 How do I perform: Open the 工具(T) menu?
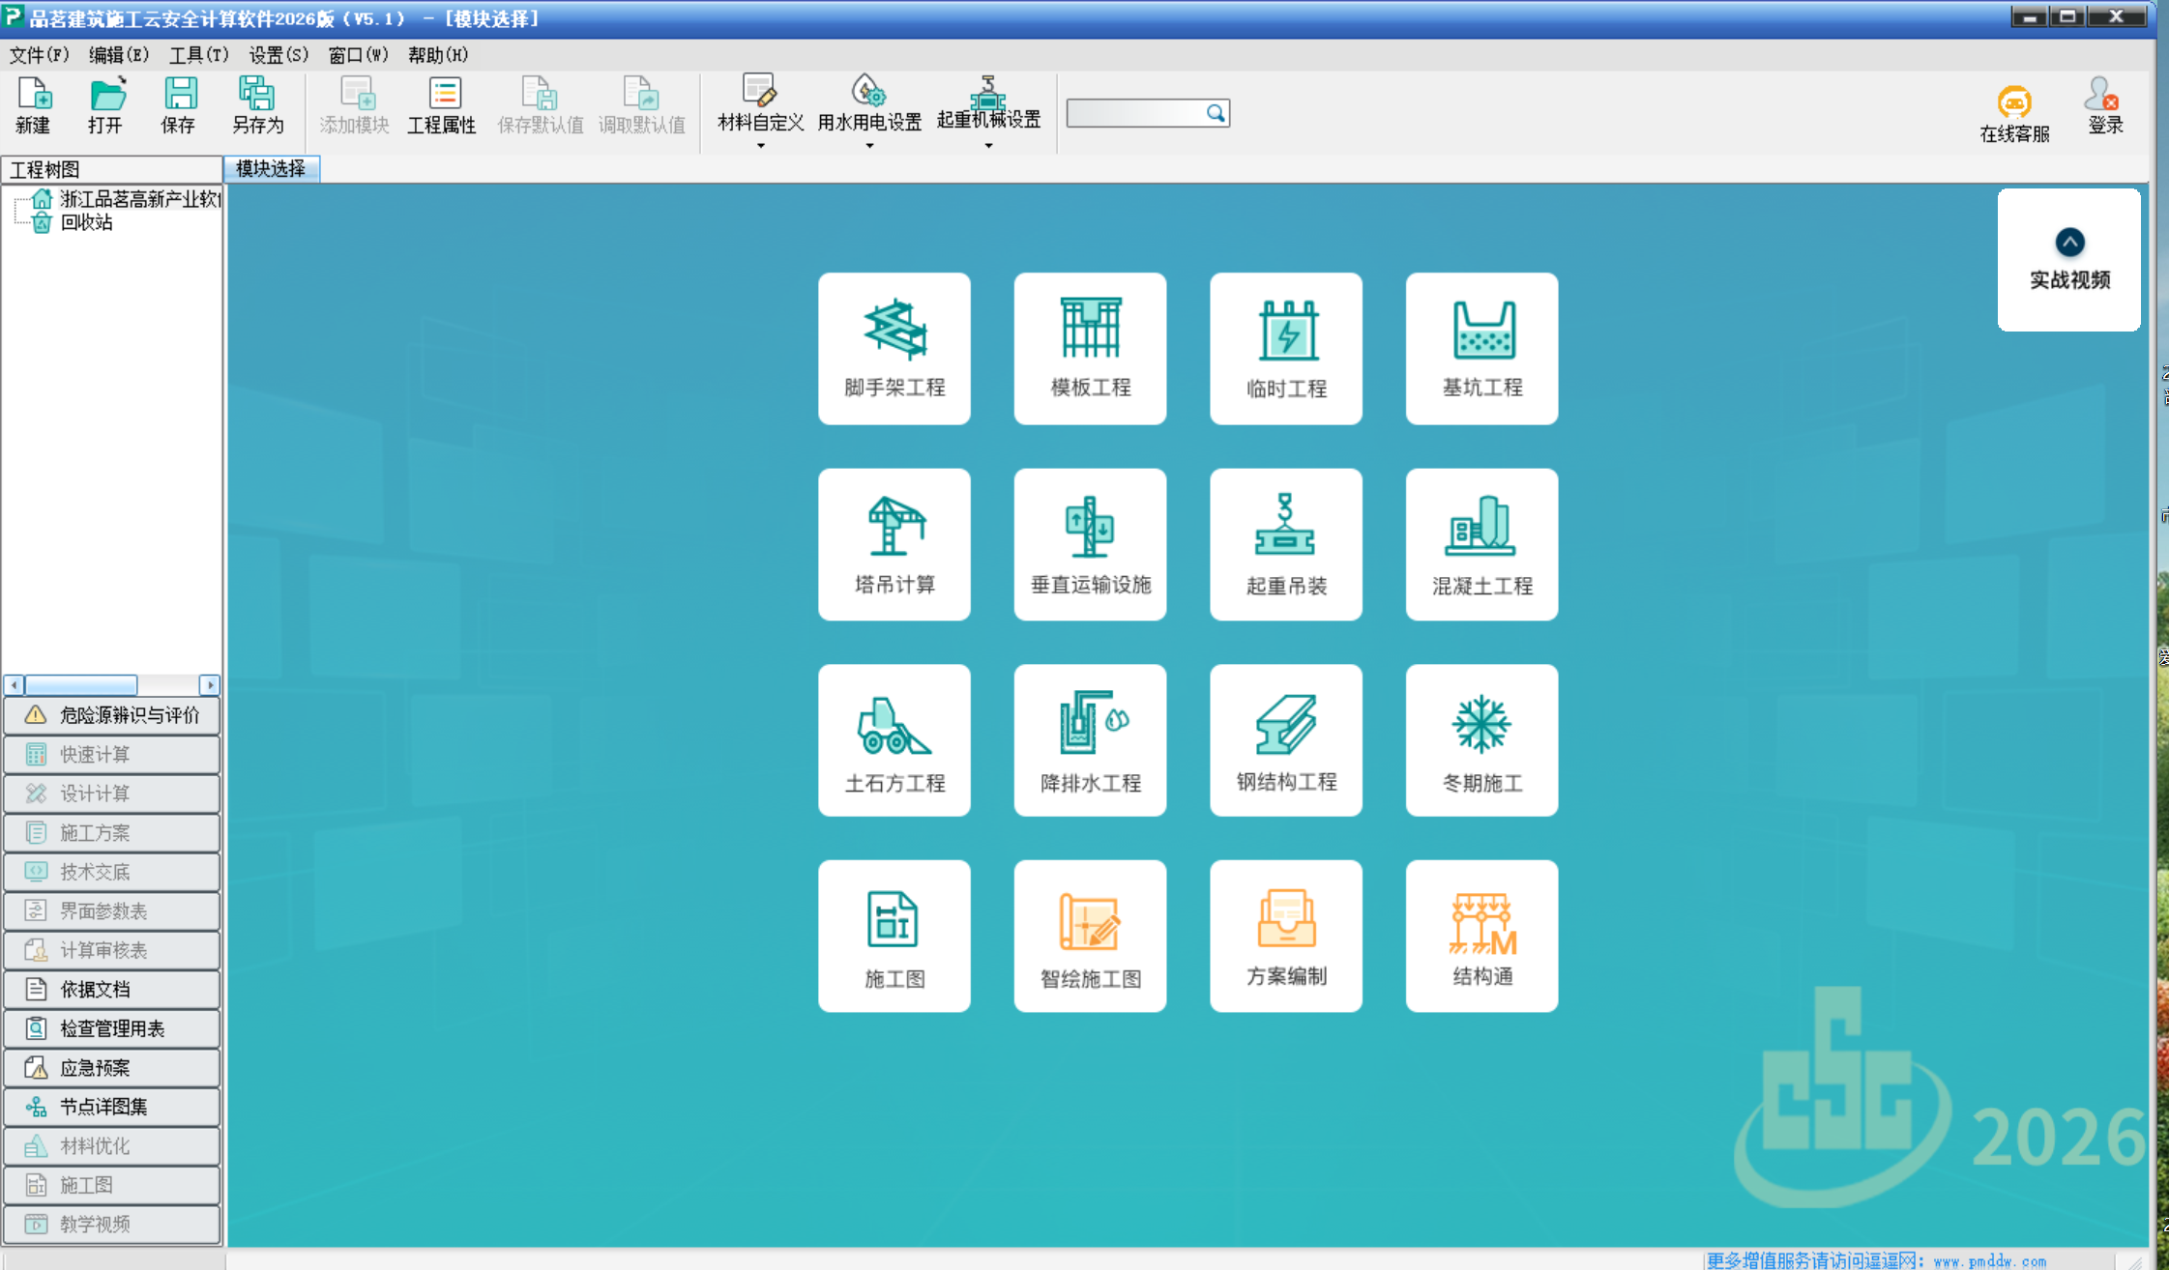[198, 55]
